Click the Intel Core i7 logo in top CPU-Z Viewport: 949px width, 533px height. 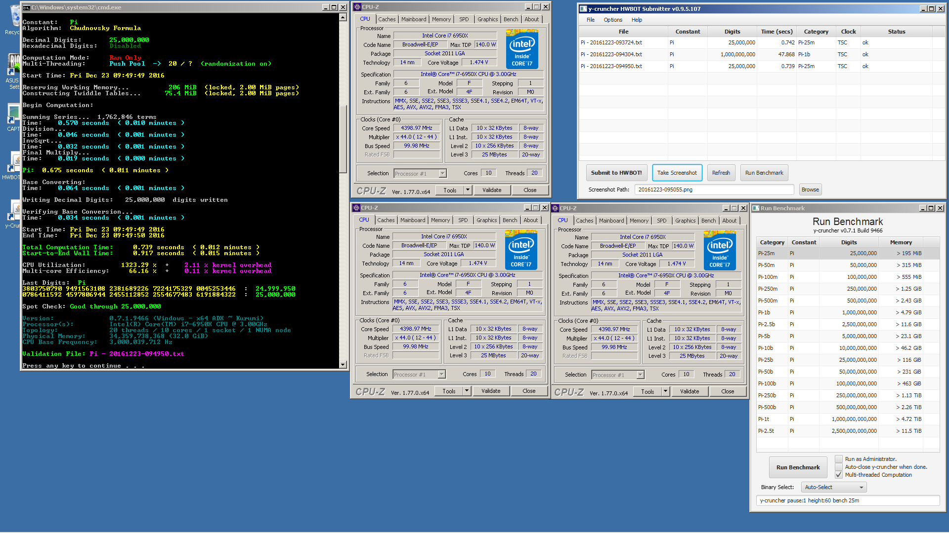[x=522, y=49]
